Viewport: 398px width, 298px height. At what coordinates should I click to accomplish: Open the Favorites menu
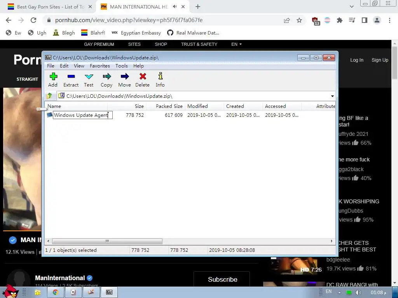tap(100, 66)
